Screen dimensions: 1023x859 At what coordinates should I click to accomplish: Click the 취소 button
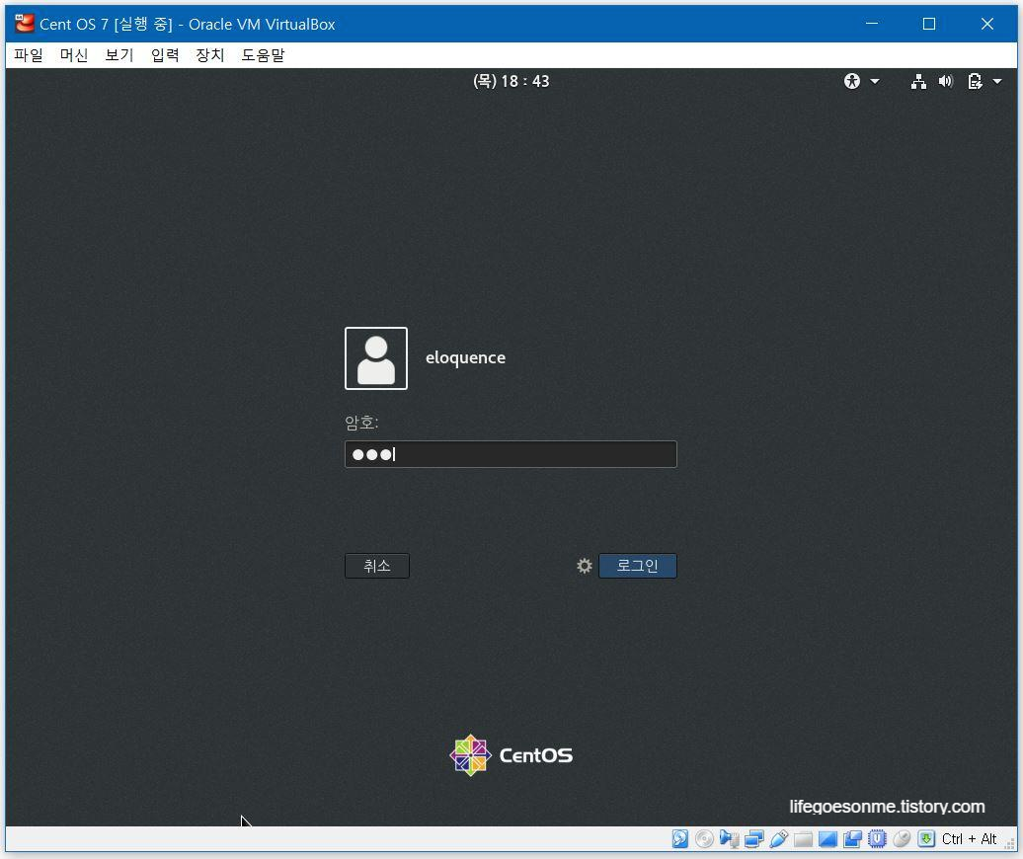[x=377, y=566]
